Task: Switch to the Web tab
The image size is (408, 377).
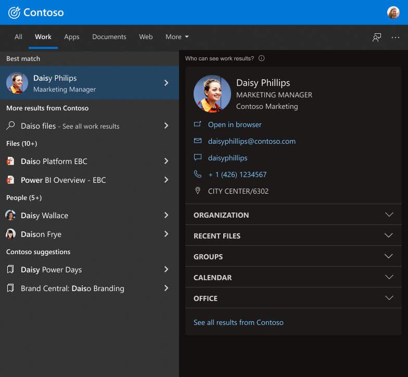Action: 146,37
